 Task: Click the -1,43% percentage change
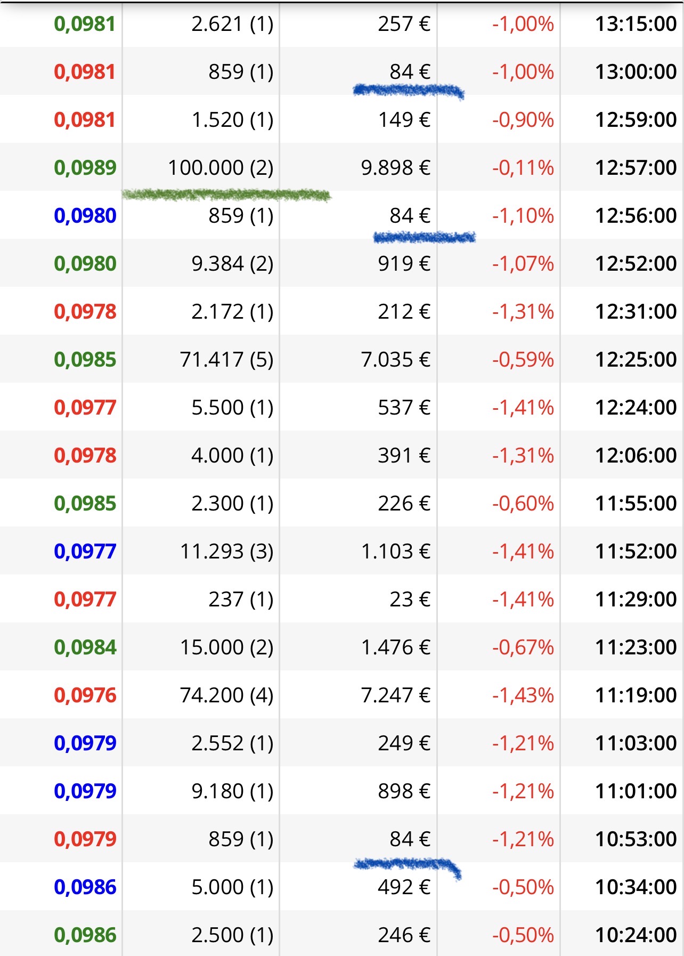tap(523, 695)
